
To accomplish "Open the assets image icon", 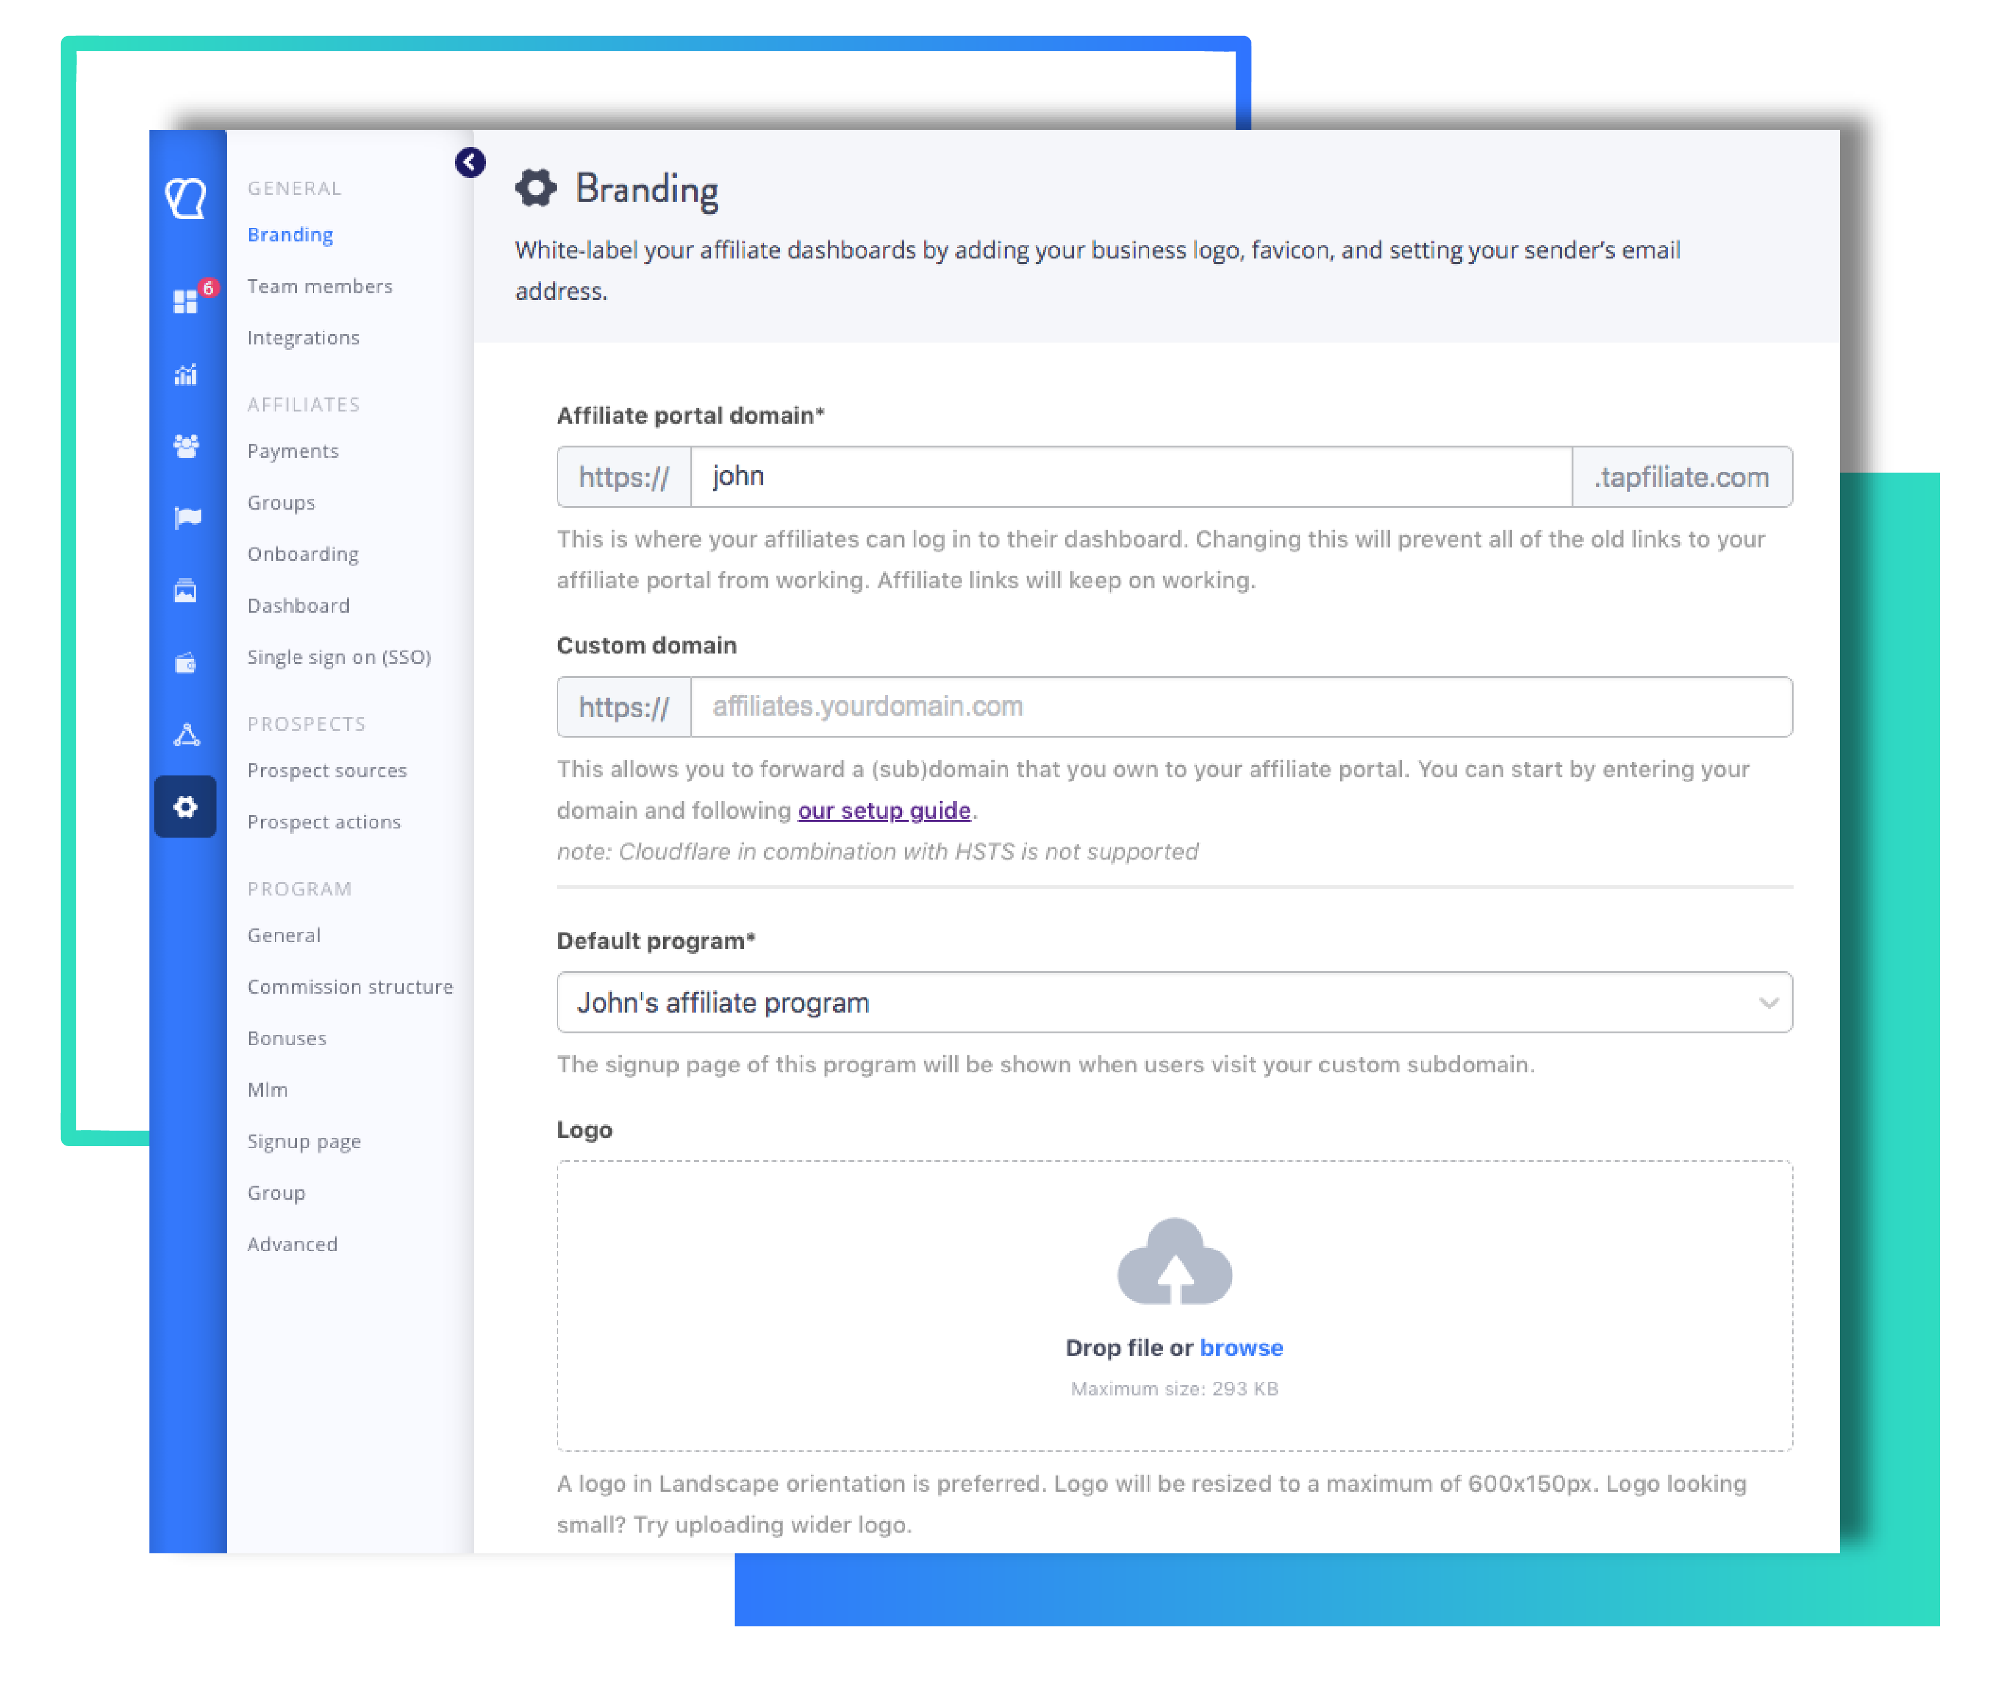I will point(185,591).
